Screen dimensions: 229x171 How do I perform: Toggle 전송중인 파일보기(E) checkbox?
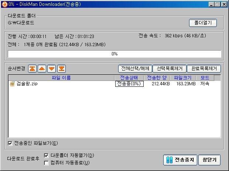pos(10,143)
